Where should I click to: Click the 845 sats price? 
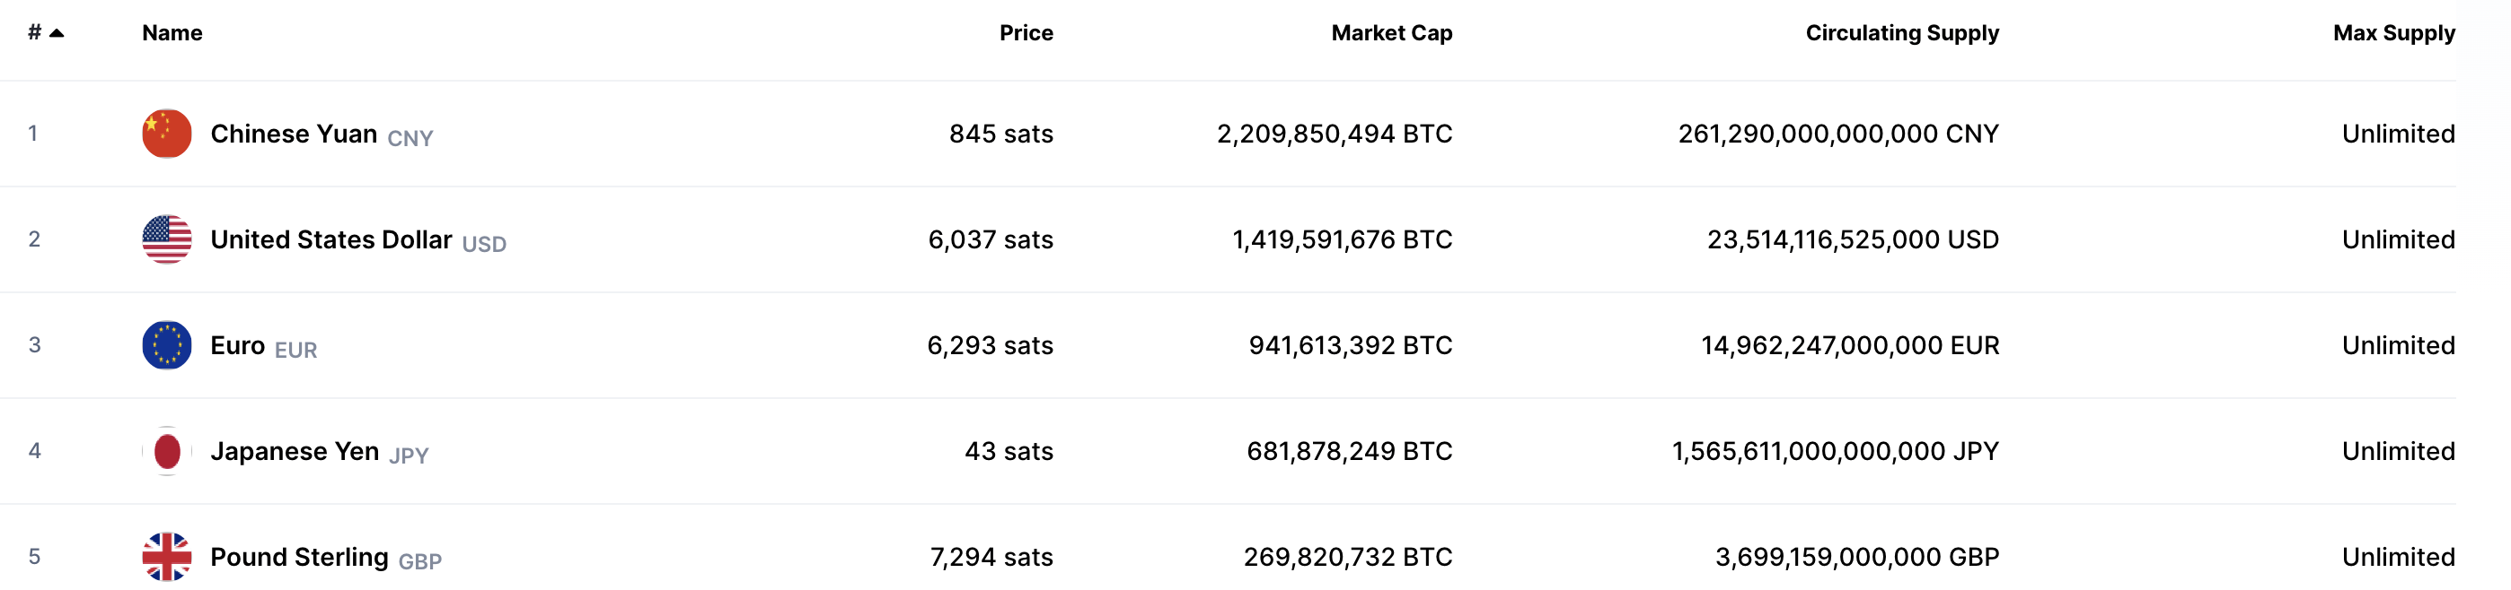pos(1000,134)
